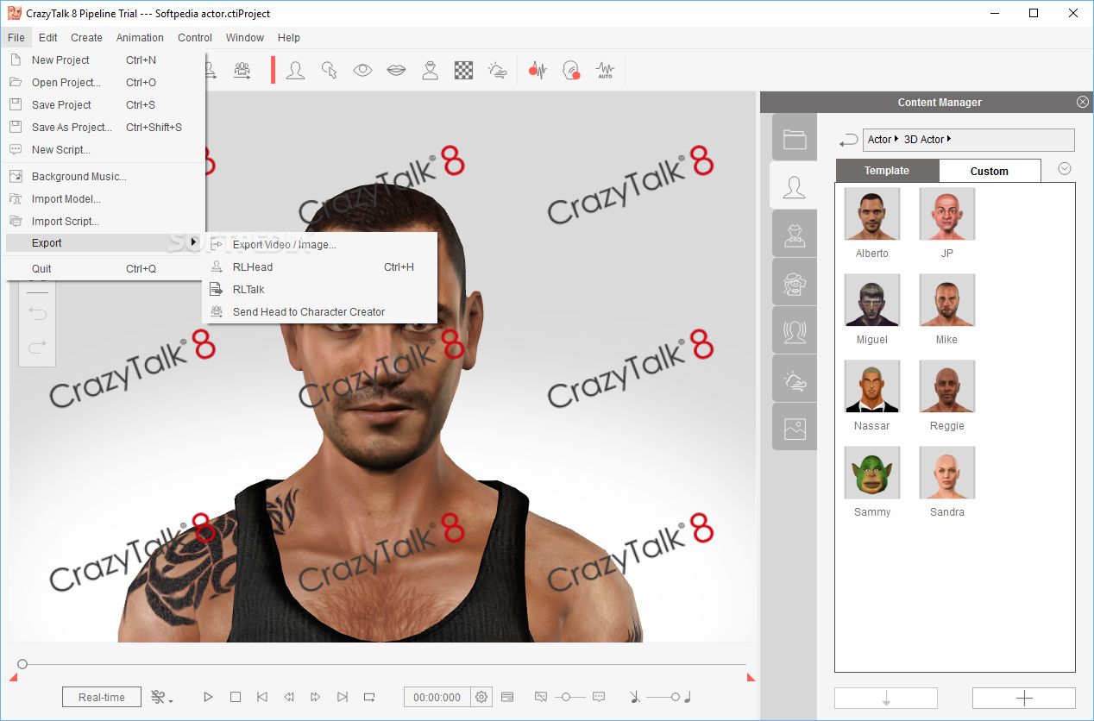
Task: Toggle the loop playback button
Action: (369, 697)
